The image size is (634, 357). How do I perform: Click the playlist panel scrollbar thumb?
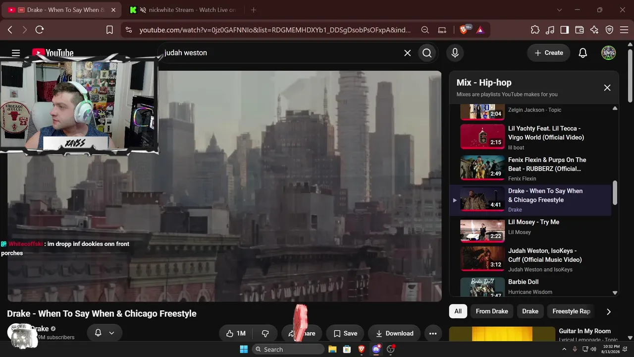coord(615,192)
